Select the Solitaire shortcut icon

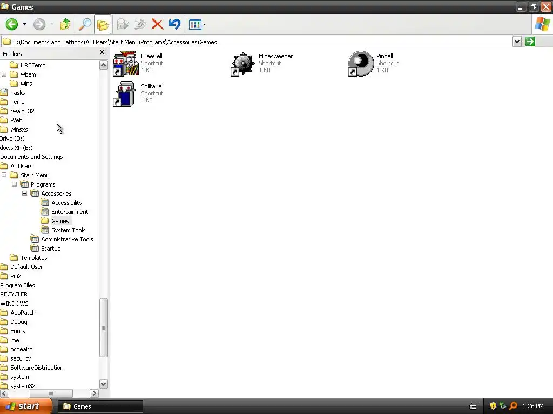pyautogui.click(x=124, y=94)
